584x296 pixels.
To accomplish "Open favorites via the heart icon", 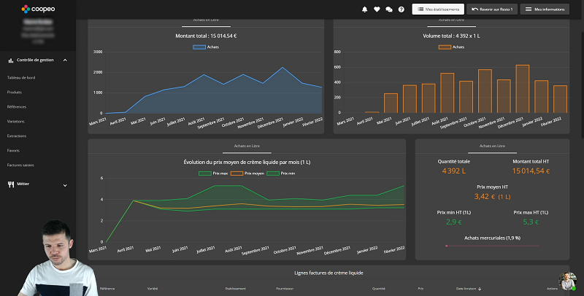I will click(x=377, y=9).
